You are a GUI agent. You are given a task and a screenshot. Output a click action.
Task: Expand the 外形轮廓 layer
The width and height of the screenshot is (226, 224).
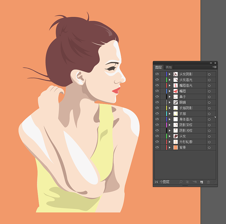pos(170,142)
